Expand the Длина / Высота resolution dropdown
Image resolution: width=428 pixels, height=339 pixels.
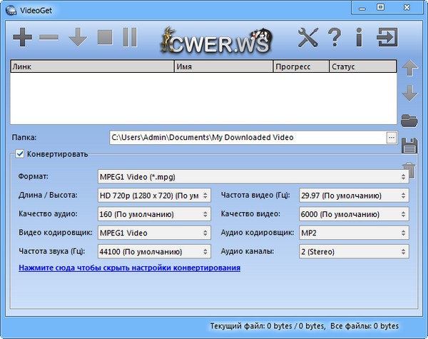(153, 196)
